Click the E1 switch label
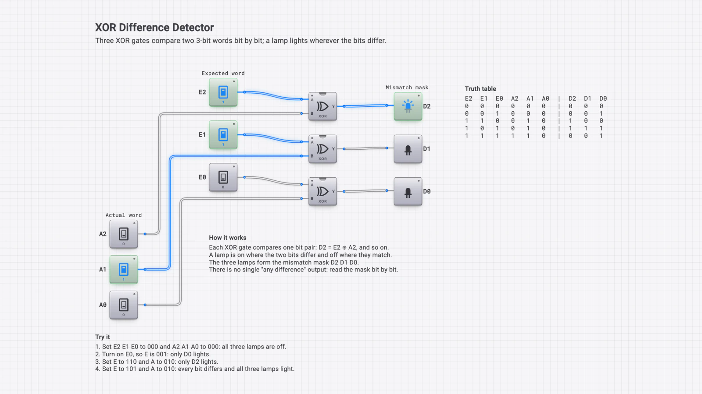This screenshot has width=702, height=394. [202, 135]
